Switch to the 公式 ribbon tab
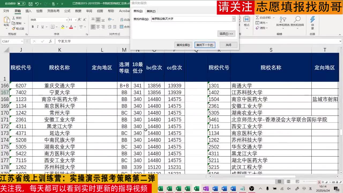Screen dimensions: 343x193 coord(67,11)
